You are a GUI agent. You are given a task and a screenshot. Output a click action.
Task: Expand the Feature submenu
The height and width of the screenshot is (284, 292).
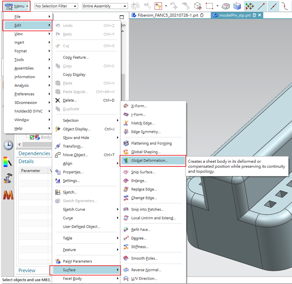87,250
